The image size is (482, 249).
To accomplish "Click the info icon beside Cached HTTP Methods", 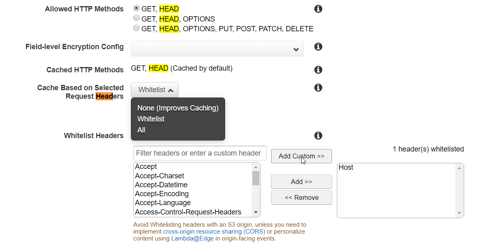I will pyautogui.click(x=318, y=69).
